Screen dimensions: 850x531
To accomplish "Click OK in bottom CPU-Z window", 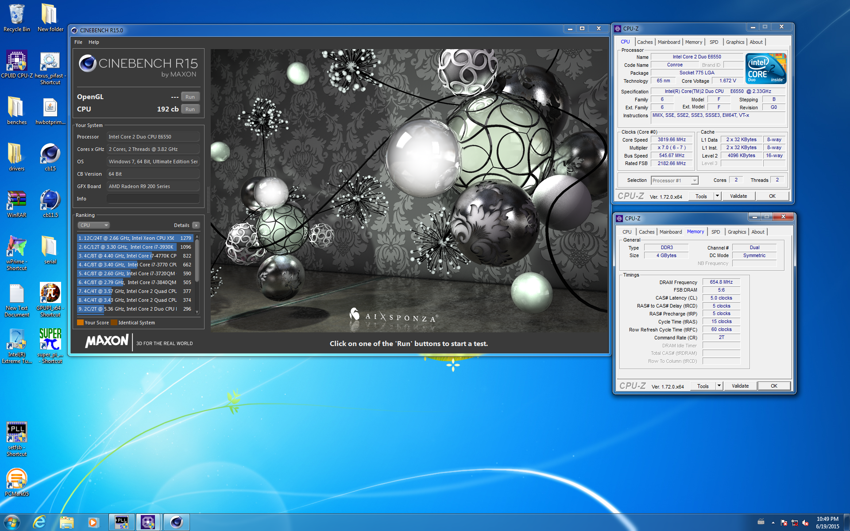I will pyautogui.click(x=774, y=386).
